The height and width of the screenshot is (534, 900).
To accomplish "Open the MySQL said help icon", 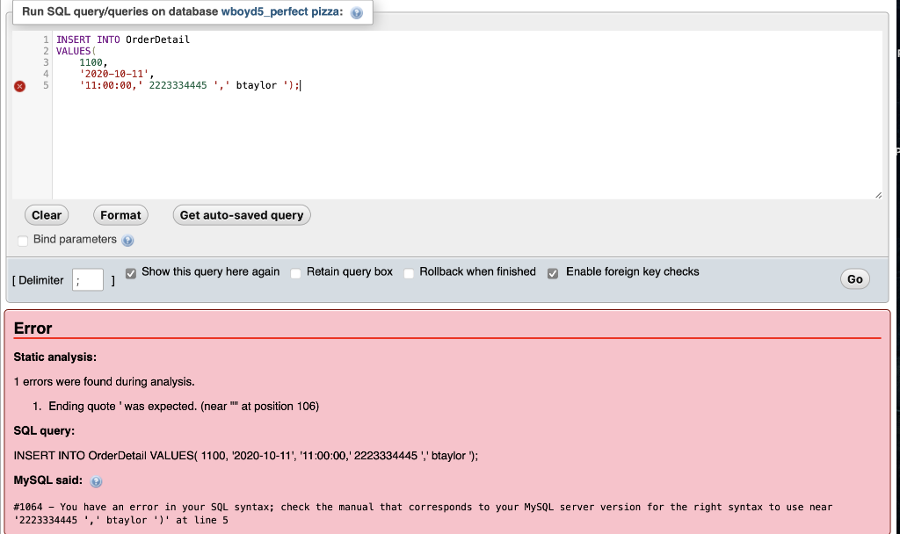I will pos(97,481).
